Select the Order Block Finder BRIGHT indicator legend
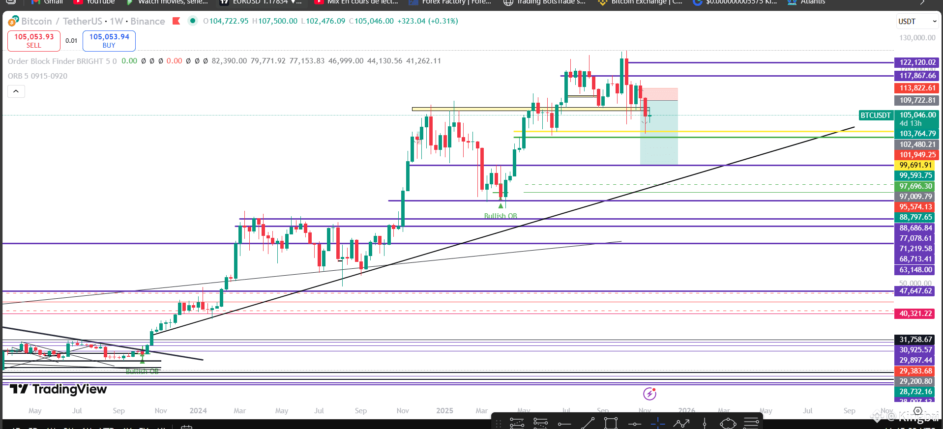 (62, 61)
